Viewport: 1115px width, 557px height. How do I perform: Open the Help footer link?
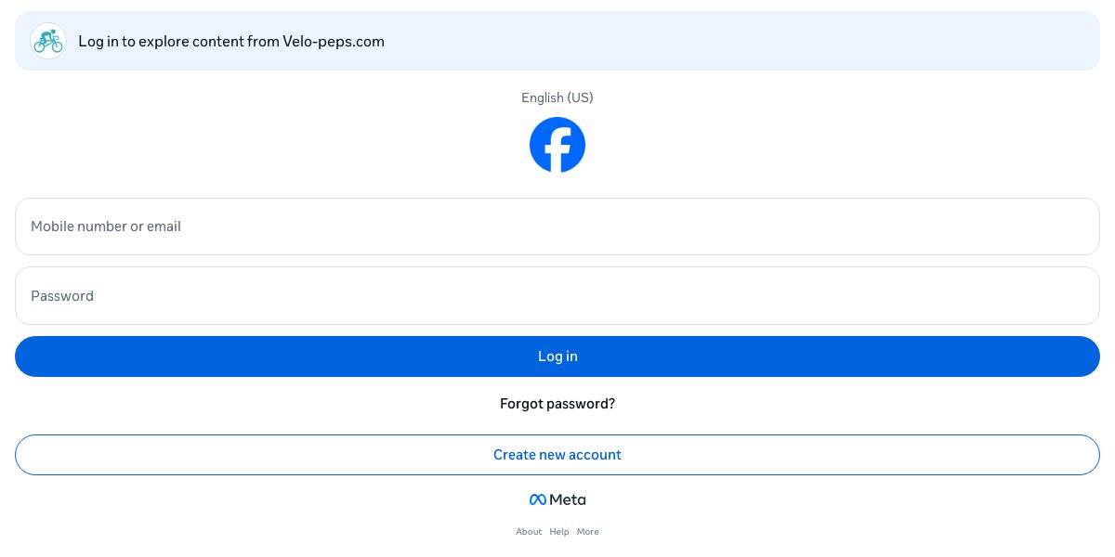point(559,532)
